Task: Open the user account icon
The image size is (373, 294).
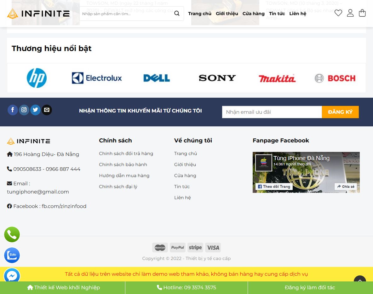Action: 350,13
